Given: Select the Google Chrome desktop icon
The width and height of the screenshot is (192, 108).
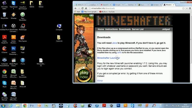Looking at the screenshot, I should pos(4,73).
